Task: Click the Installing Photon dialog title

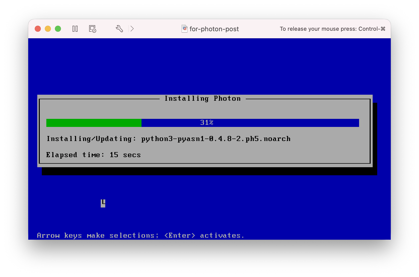Action: tap(202, 98)
